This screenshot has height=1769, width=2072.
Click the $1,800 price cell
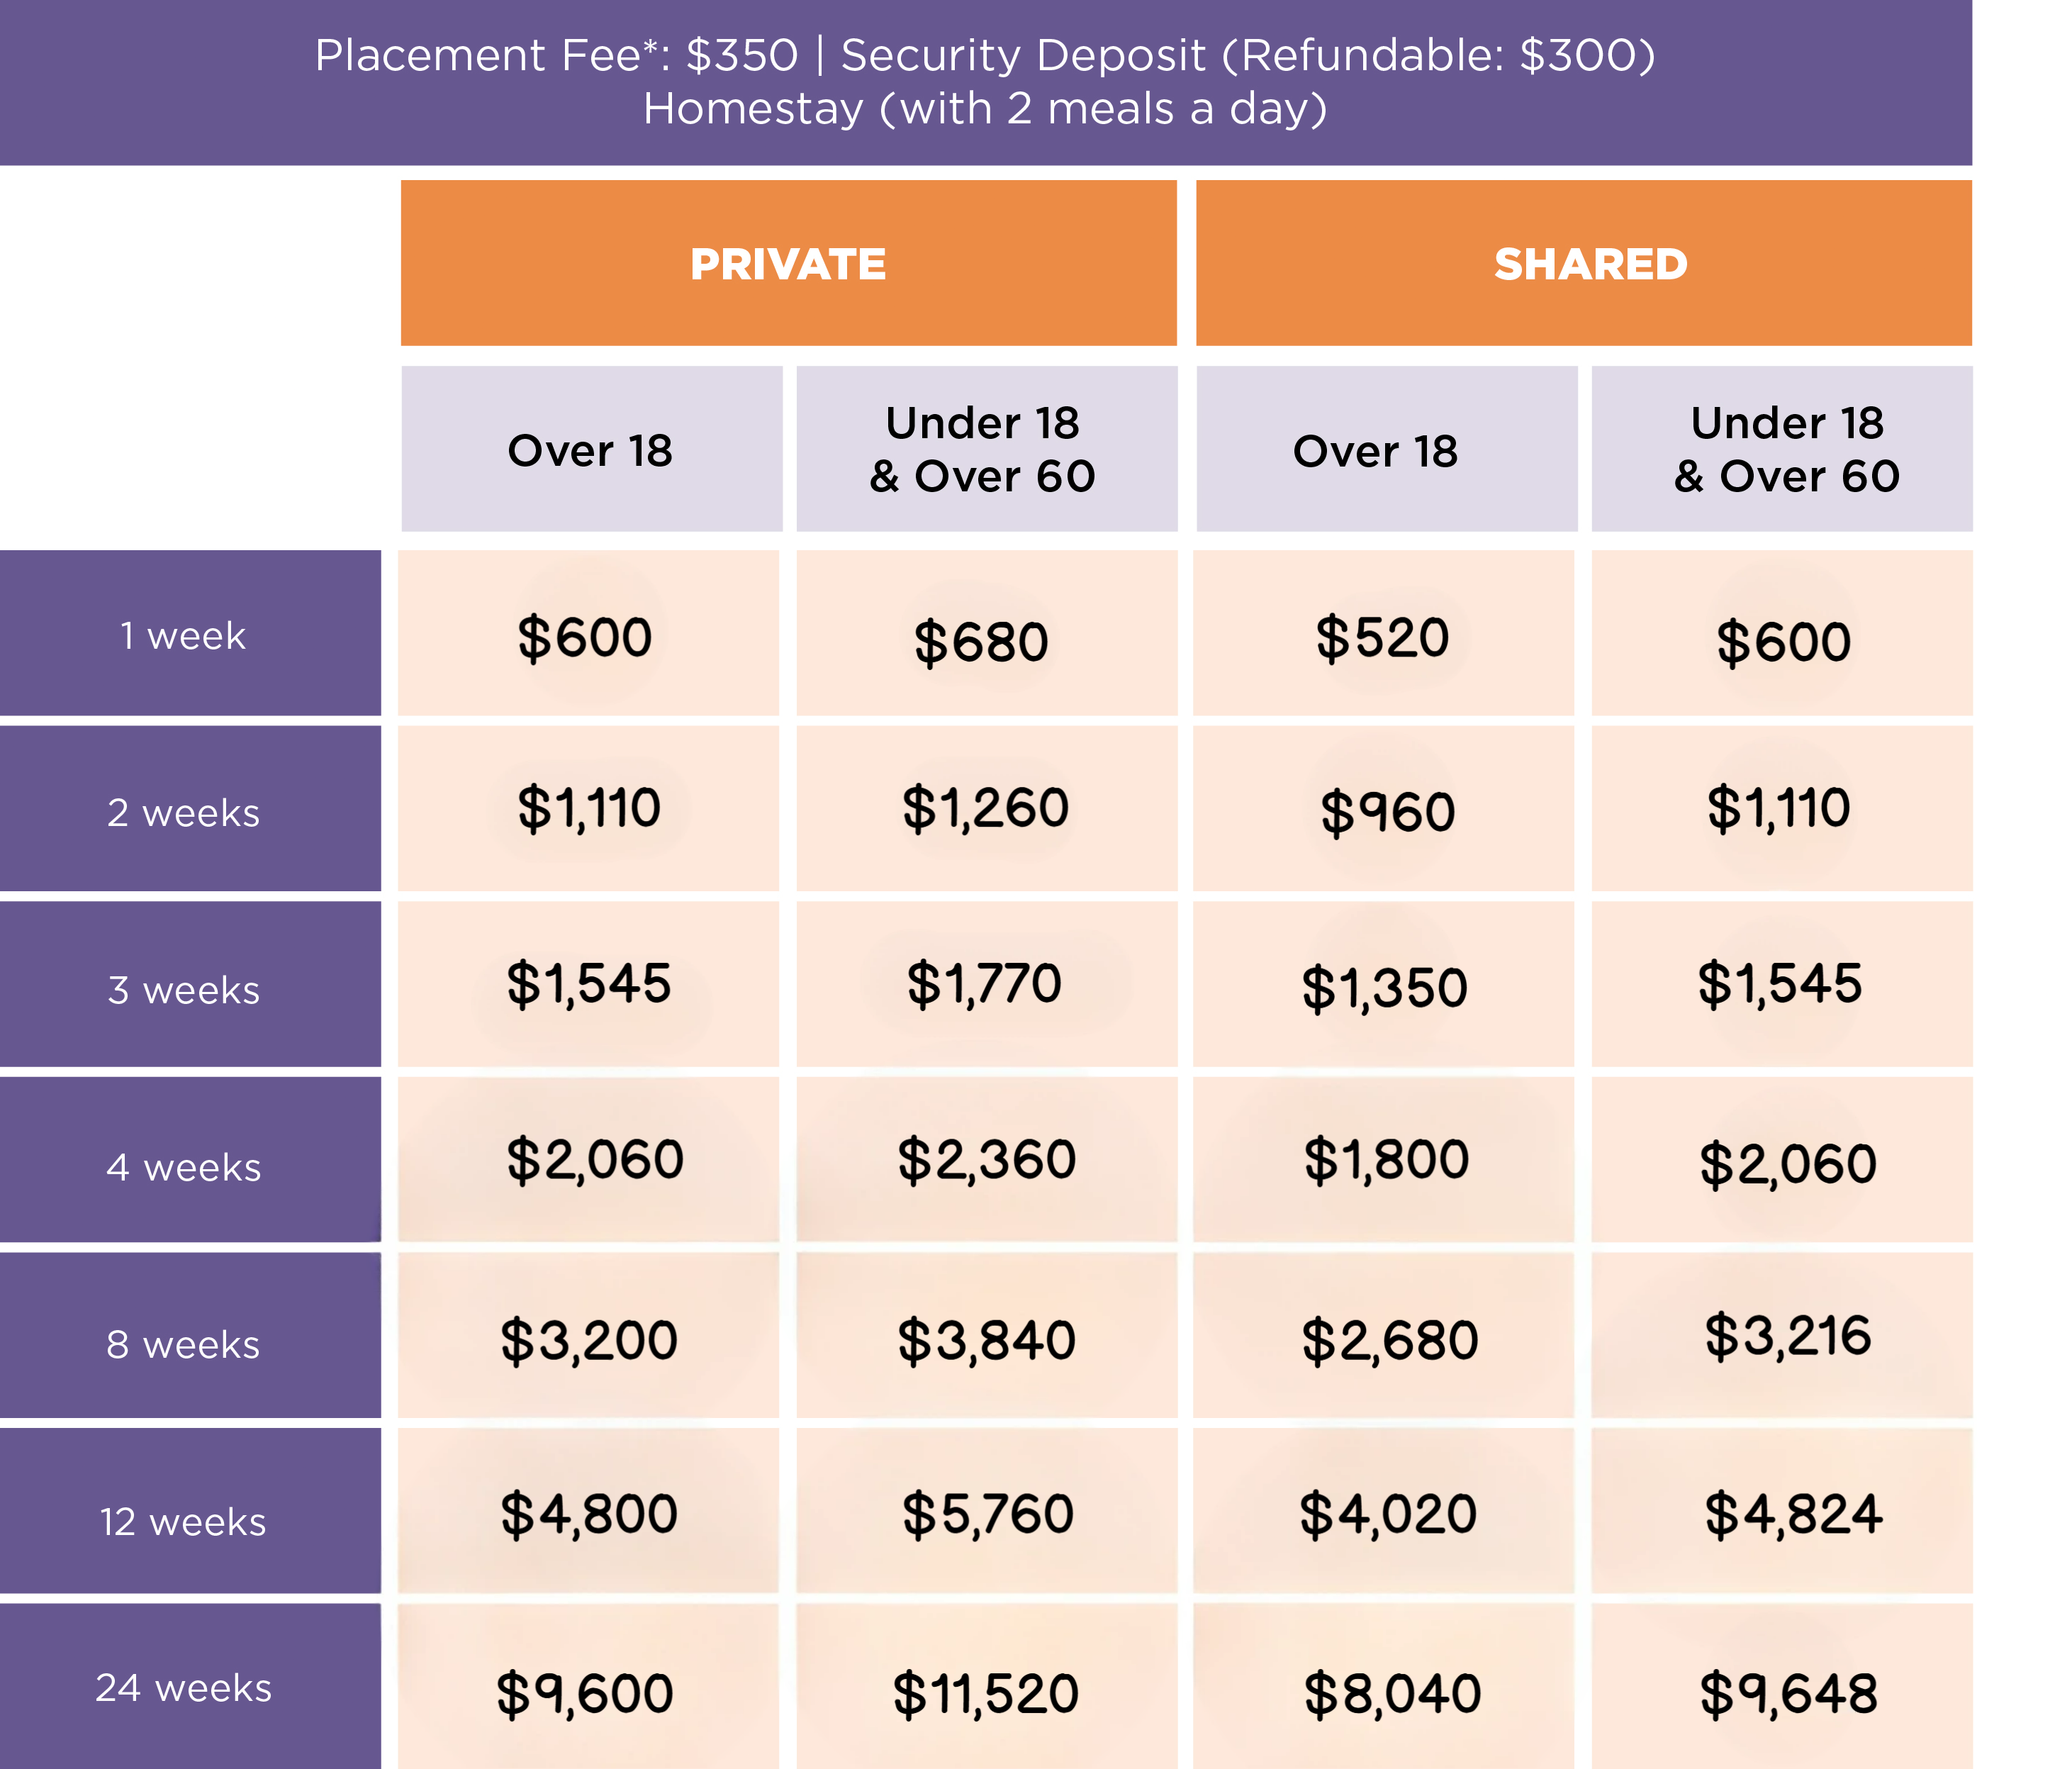(x=1386, y=1160)
